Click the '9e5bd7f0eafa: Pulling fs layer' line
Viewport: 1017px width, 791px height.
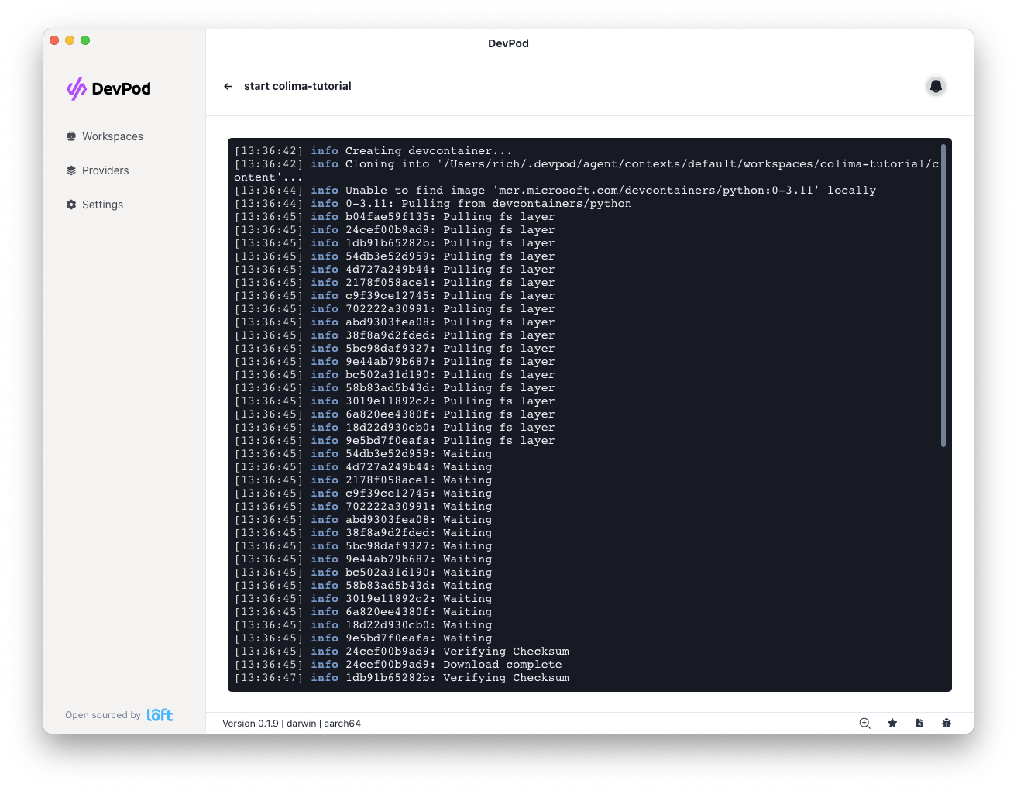click(x=394, y=441)
